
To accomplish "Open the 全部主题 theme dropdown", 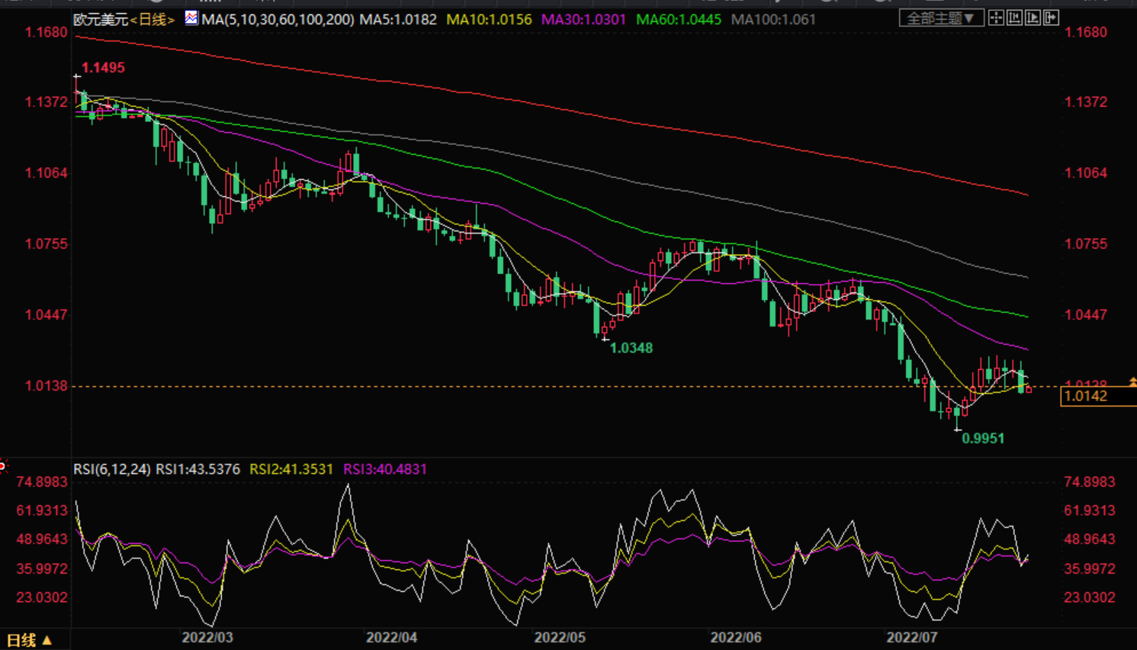I will [940, 18].
